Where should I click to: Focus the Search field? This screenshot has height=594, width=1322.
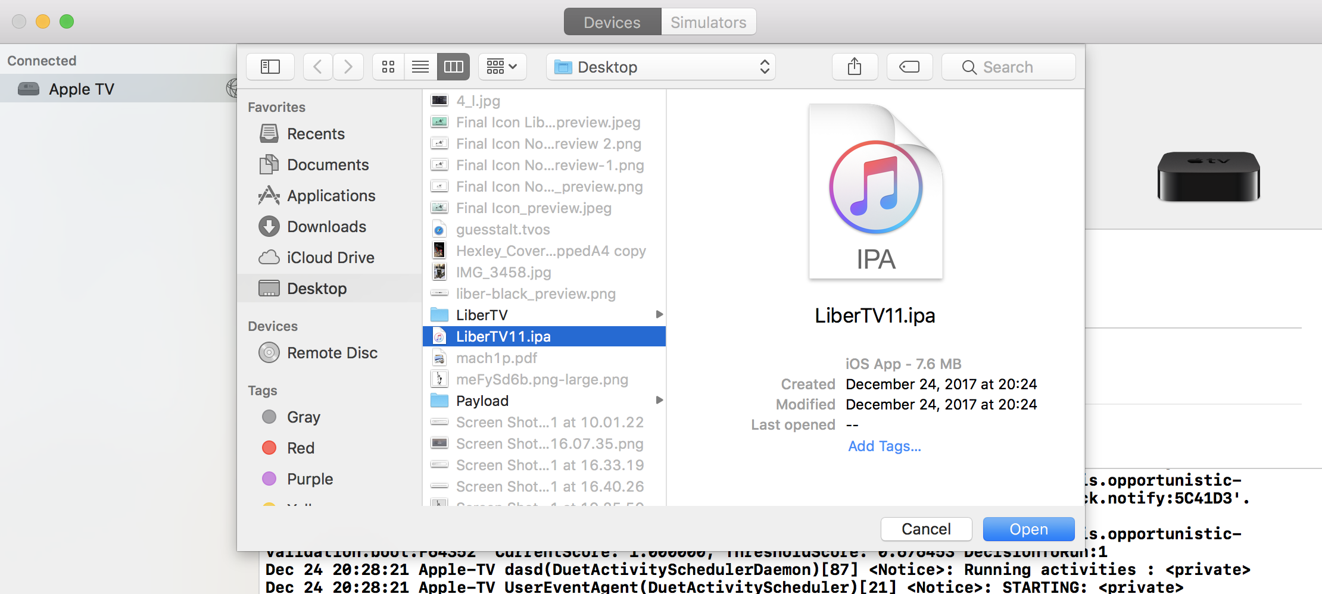(1008, 67)
